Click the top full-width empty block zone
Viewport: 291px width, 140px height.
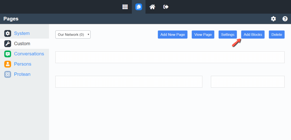pyautogui.click(x=170, y=57)
